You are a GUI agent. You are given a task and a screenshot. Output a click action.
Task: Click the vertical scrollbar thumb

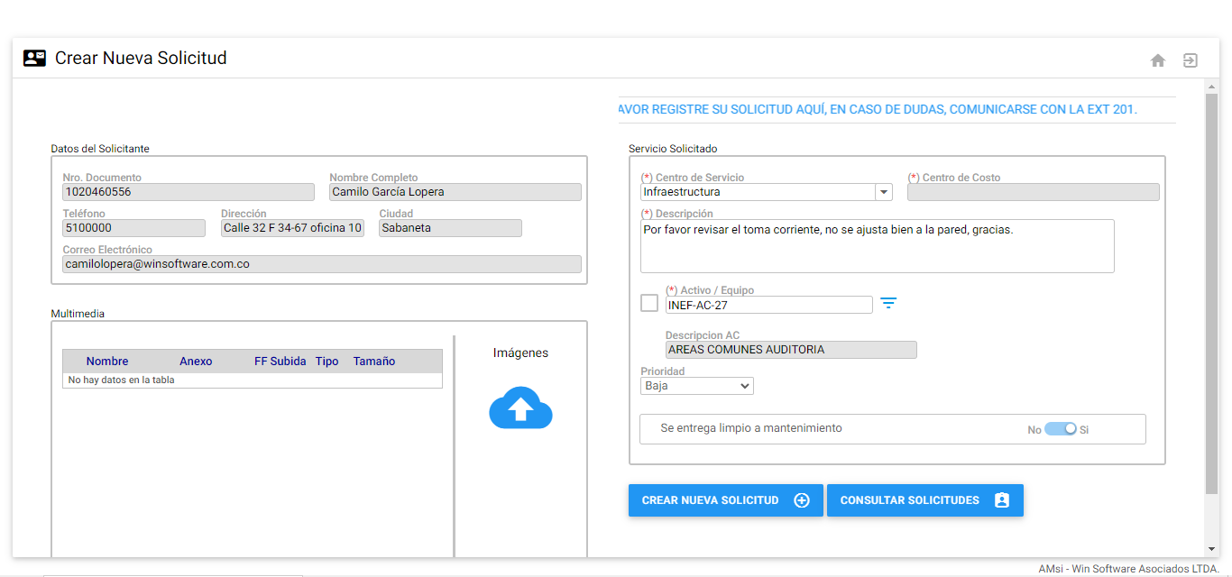(x=1211, y=293)
